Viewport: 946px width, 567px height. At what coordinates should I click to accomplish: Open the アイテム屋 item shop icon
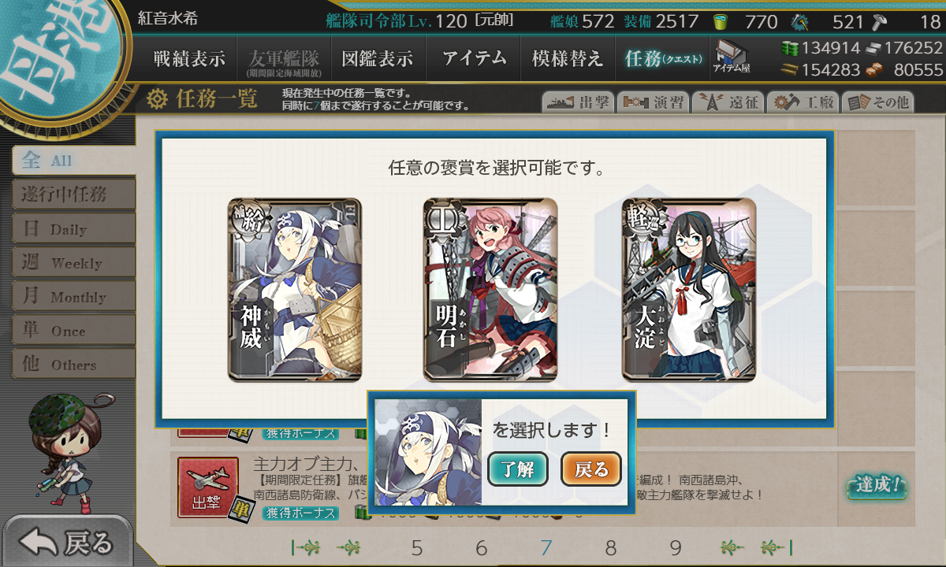click(x=732, y=57)
